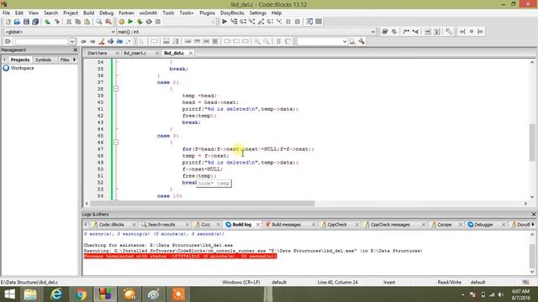
Task: Click the Jump back arrow icon
Action: click(x=83, y=41)
